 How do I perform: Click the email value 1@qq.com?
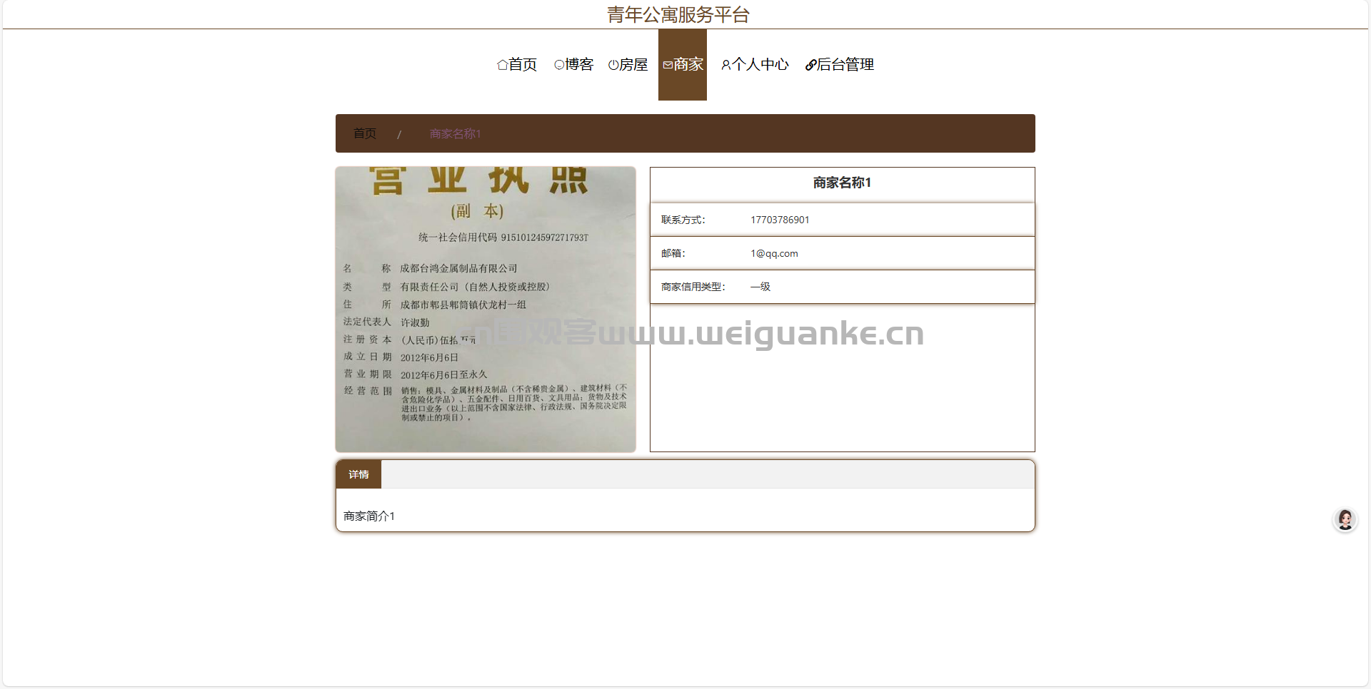pos(774,253)
